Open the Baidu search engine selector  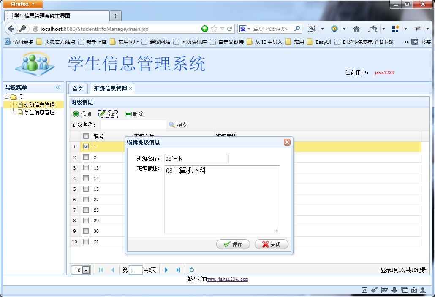[x=245, y=29]
